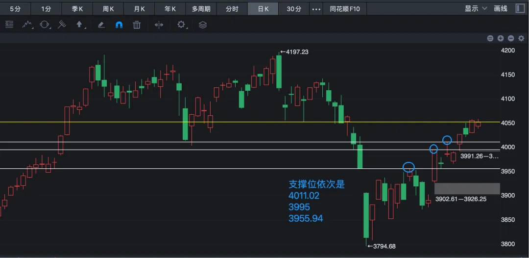Open the up arrow marker tool menu
Image resolution: width=529 pixels, height=258 pixels.
tap(80, 25)
